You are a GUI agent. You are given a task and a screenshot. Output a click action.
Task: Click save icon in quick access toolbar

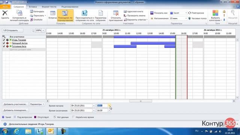[7, 2]
